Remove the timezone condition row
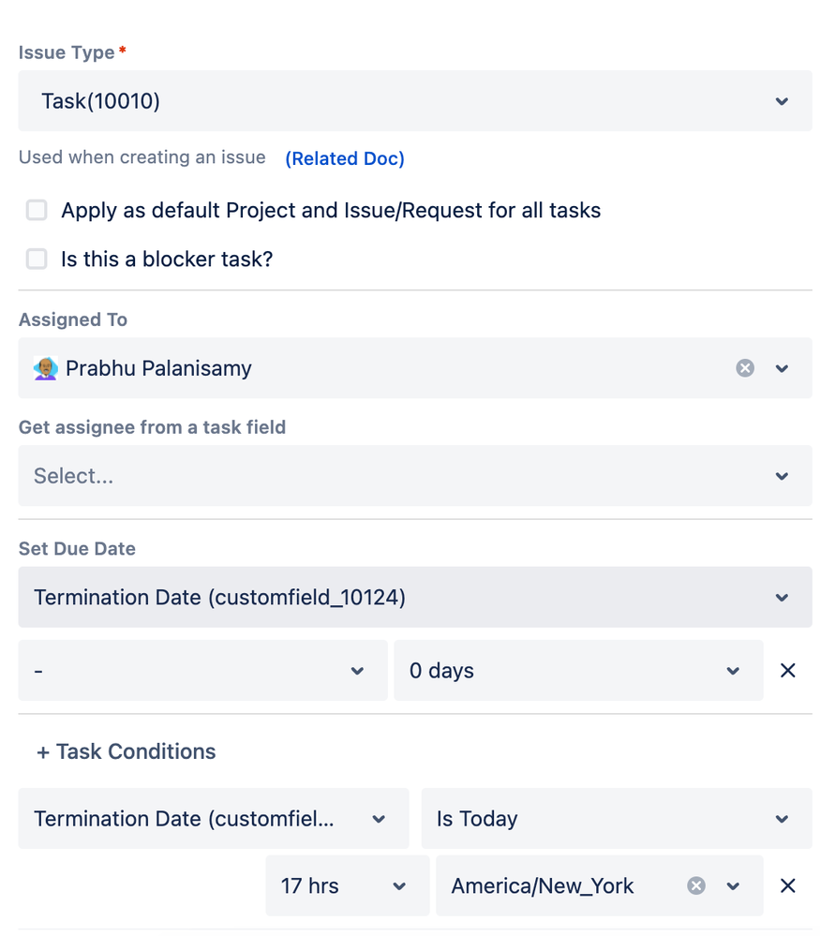 pos(787,885)
